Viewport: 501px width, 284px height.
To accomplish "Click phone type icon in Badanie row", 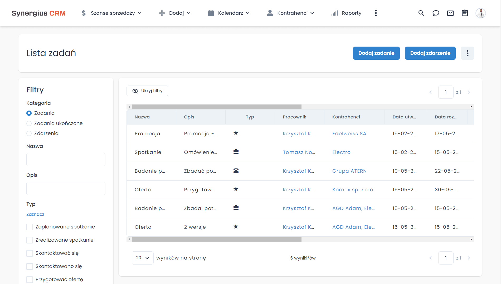I will tap(236, 171).
